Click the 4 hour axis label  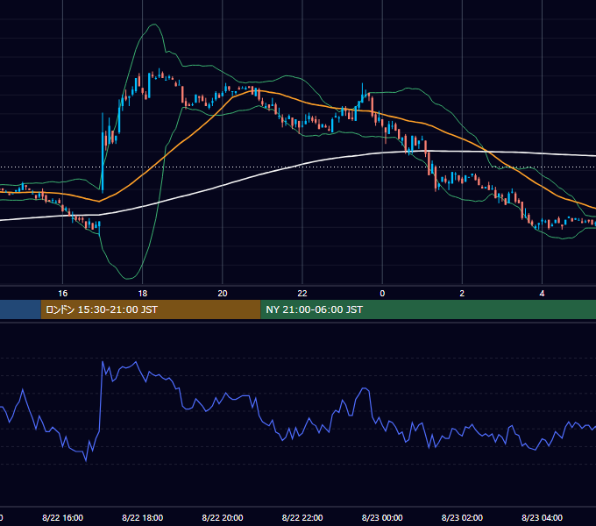[x=542, y=294]
